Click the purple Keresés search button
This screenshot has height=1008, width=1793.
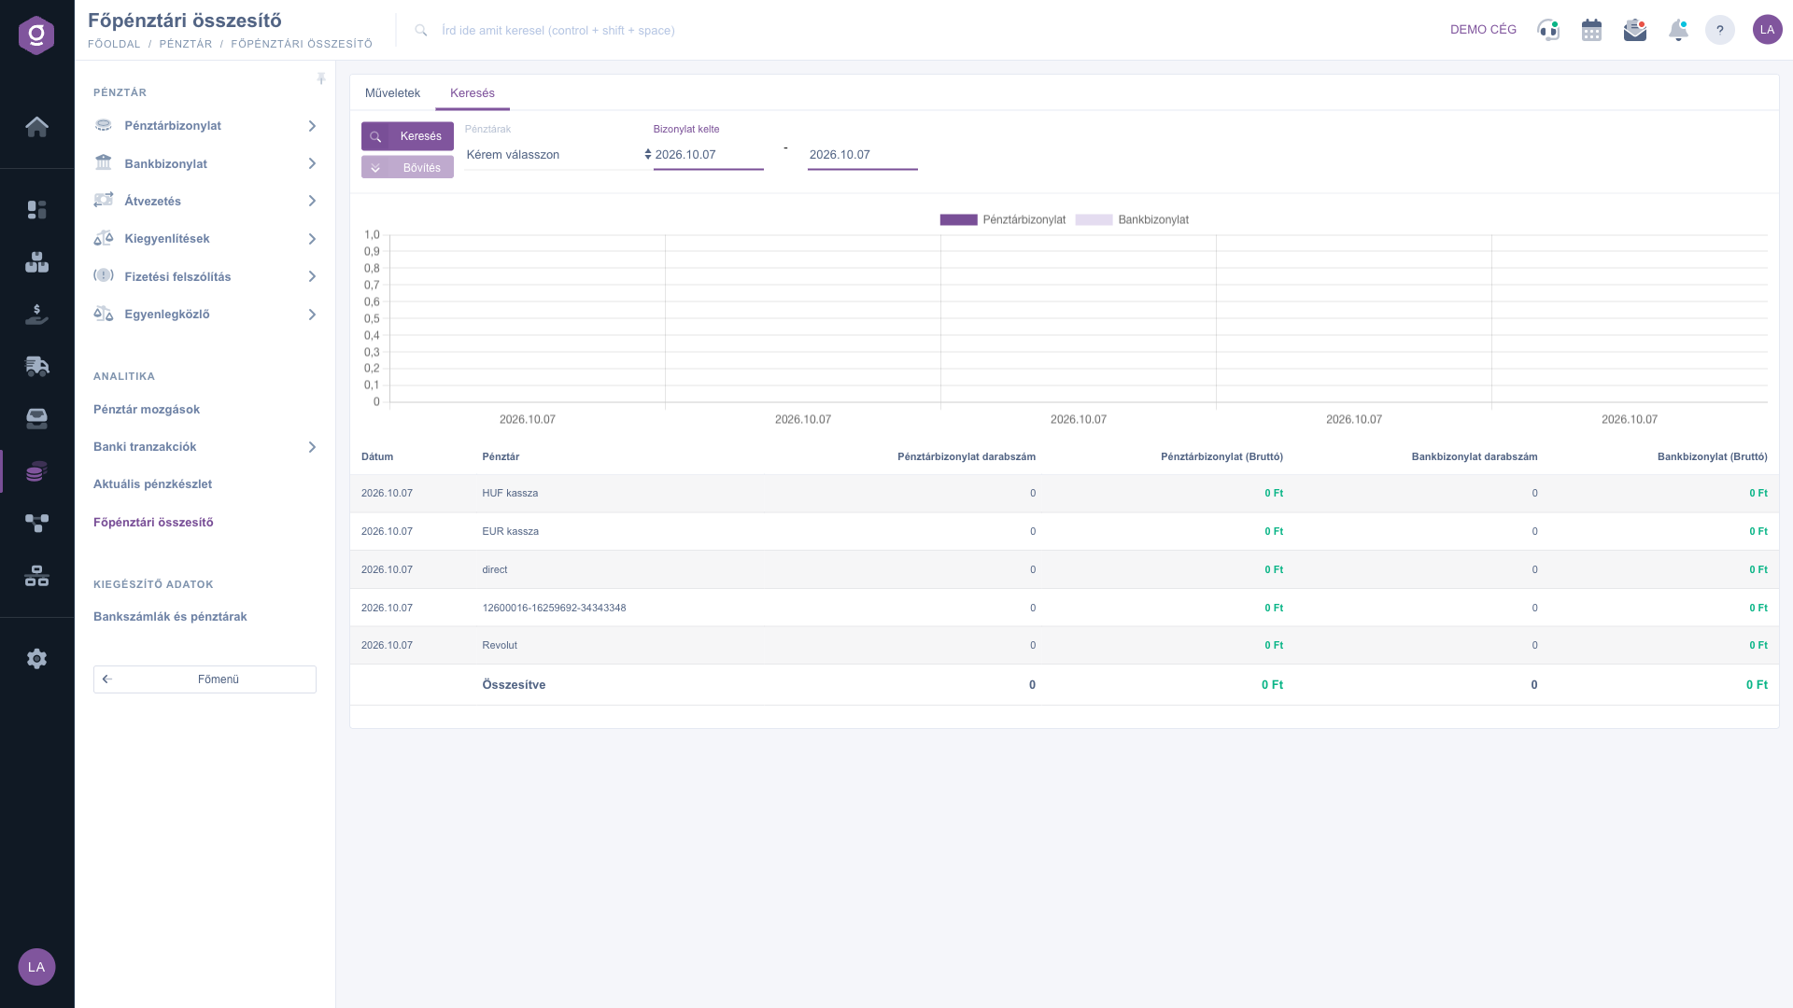tap(407, 136)
